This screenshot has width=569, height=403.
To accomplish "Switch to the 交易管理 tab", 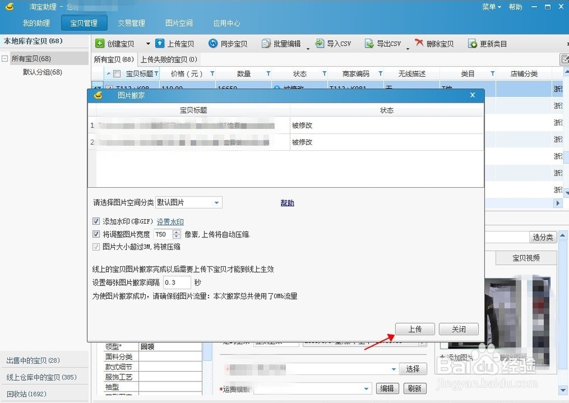I will pos(131,23).
